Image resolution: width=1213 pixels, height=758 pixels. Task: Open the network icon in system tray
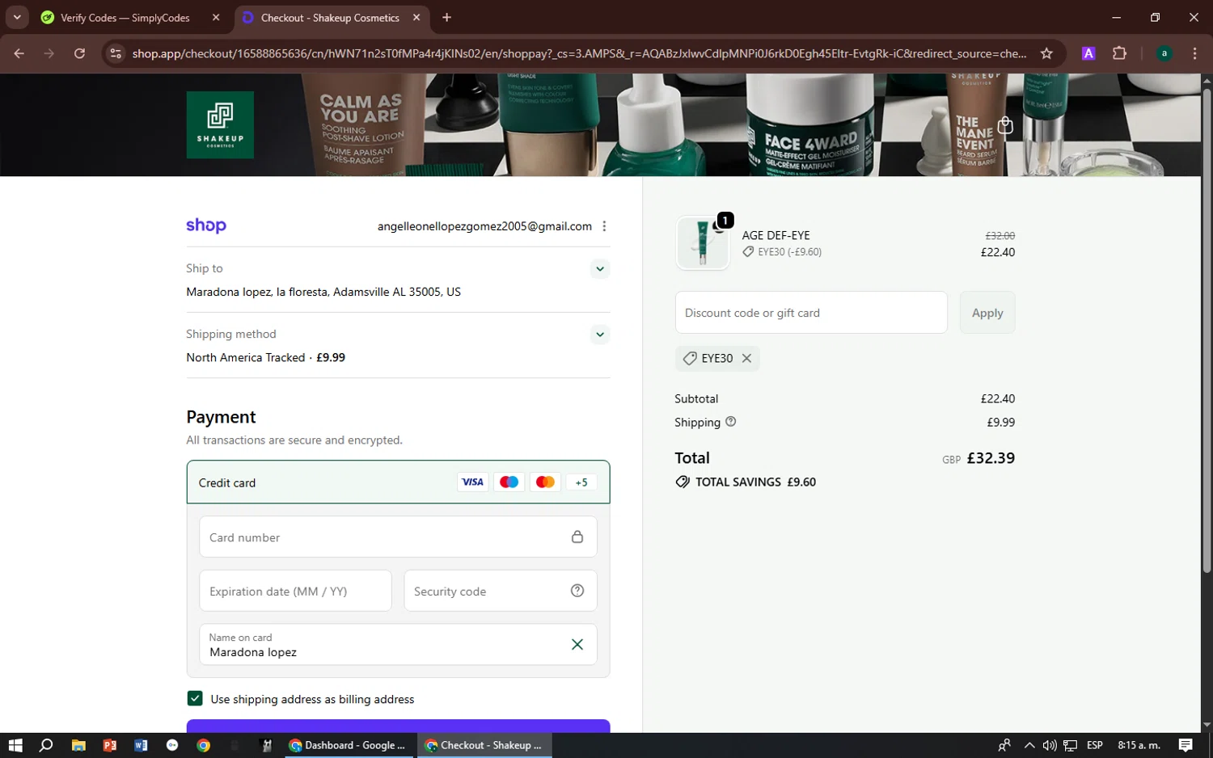[x=1071, y=745]
